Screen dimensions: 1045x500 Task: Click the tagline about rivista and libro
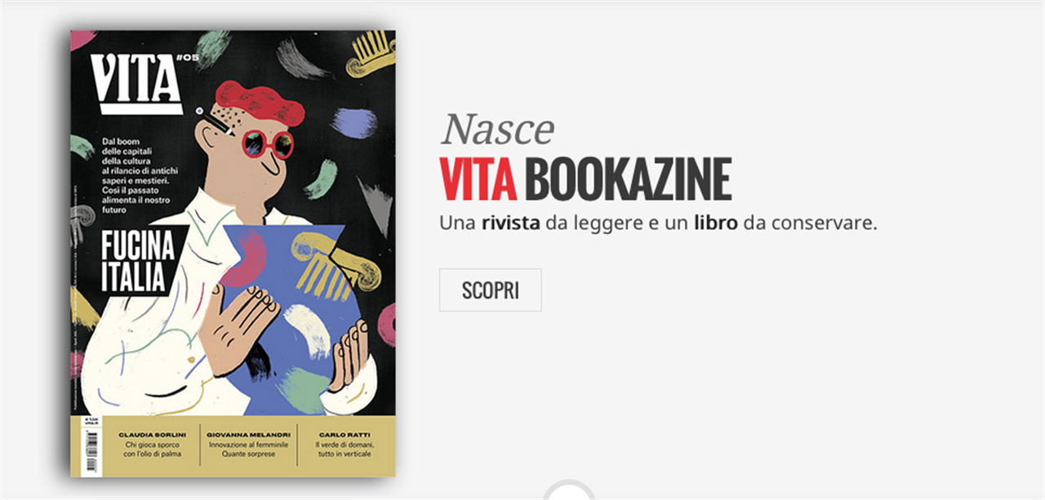click(x=658, y=222)
